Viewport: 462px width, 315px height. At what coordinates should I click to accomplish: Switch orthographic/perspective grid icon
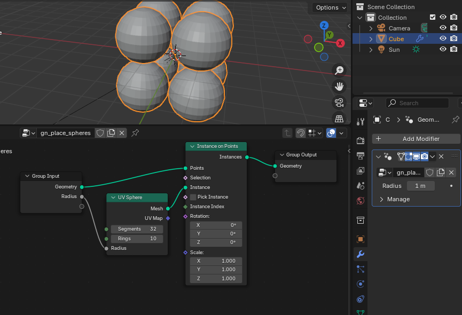[x=339, y=119]
